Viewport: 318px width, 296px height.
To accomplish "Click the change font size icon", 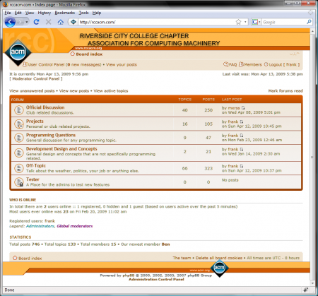I will coord(295,54).
